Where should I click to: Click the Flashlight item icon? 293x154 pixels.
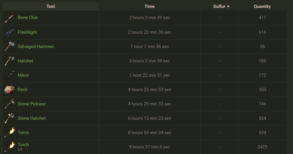(9, 32)
